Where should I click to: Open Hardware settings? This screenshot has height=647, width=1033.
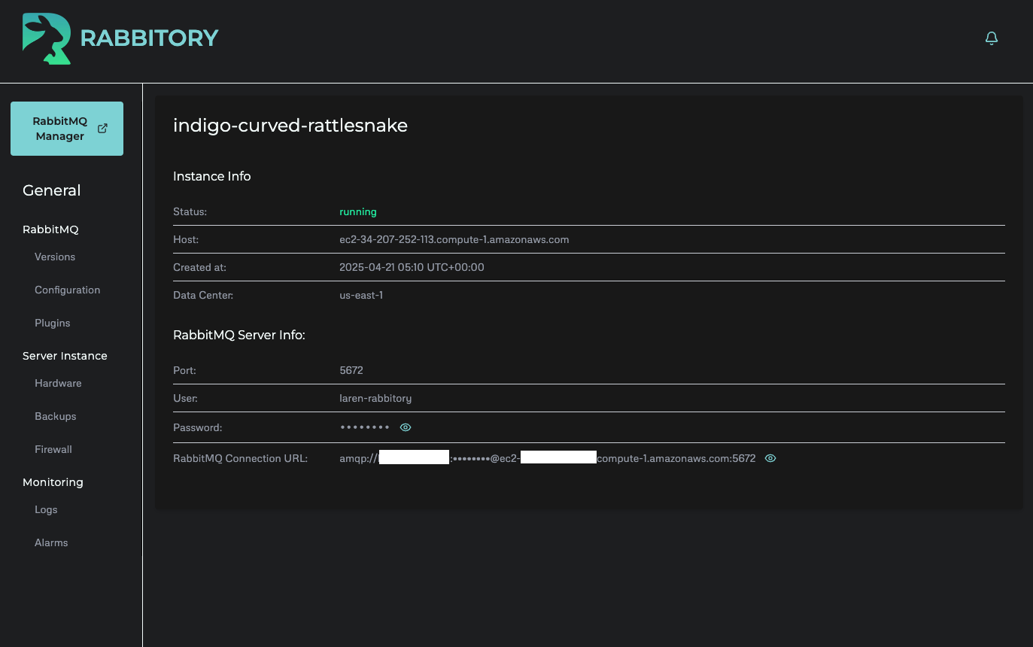point(58,383)
